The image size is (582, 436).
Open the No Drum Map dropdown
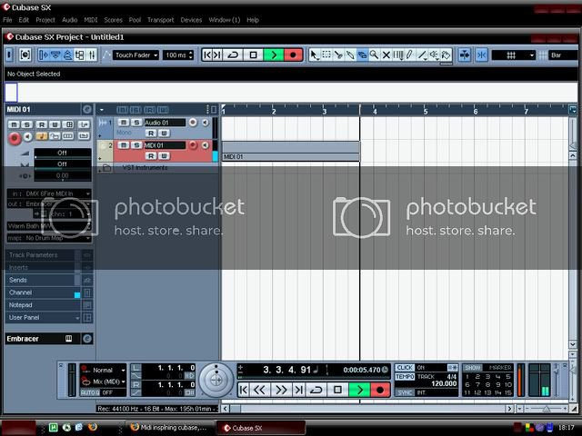[49, 238]
